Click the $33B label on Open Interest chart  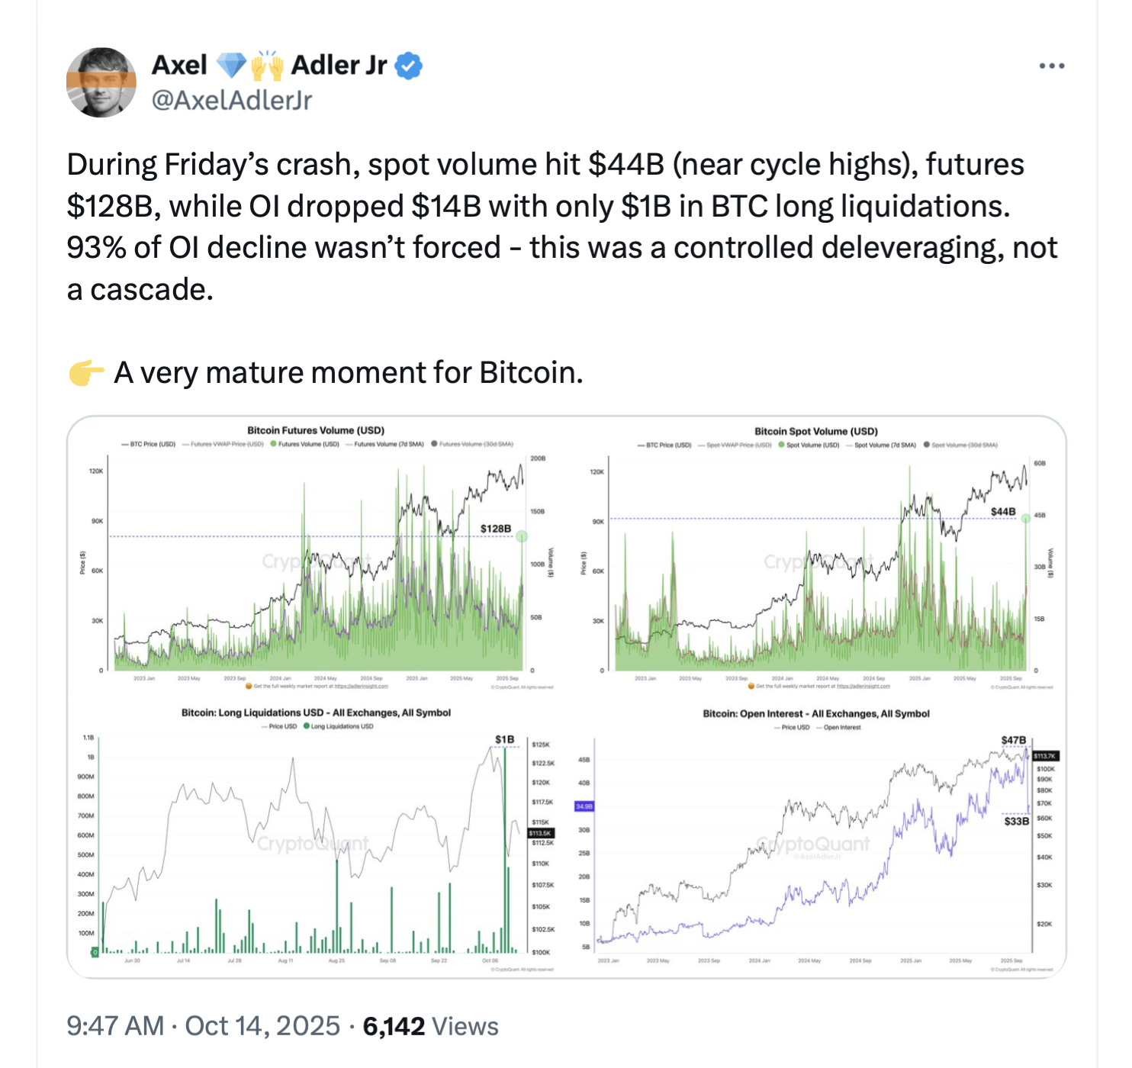(x=1016, y=822)
